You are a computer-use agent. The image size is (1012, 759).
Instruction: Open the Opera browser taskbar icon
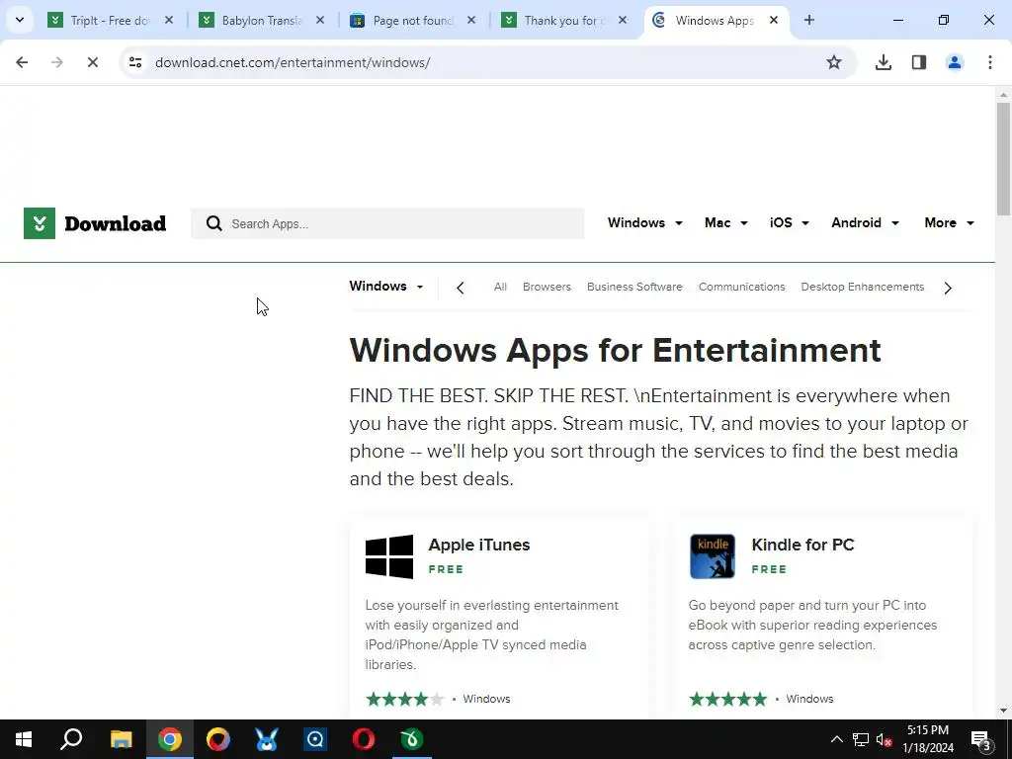coord(364,739)
